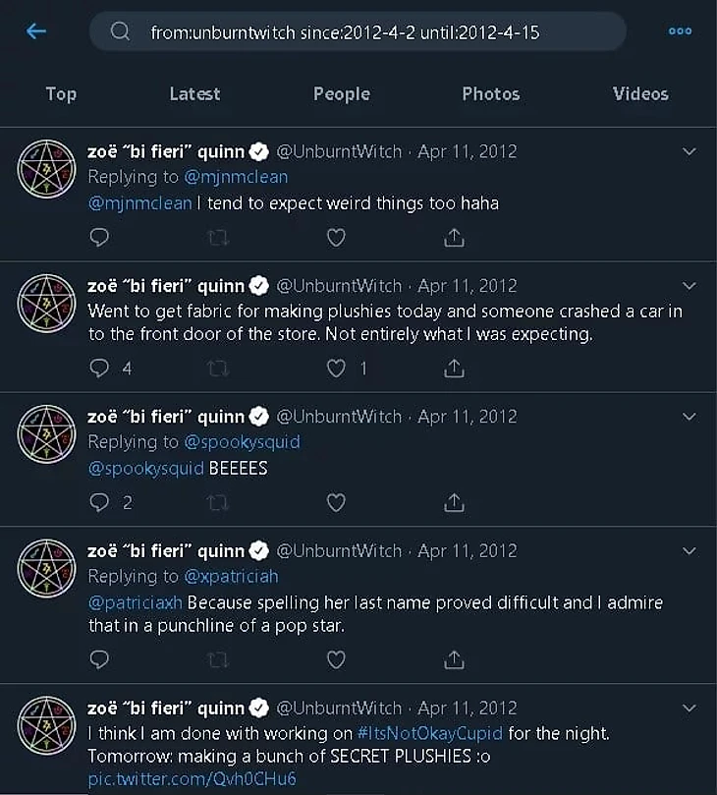Click the back arrow icon

36,31
